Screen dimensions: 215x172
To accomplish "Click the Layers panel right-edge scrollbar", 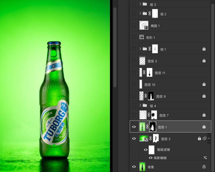I will click(x=213, y=88).
